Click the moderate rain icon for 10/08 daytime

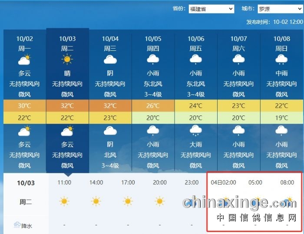[x=281, y=59]
